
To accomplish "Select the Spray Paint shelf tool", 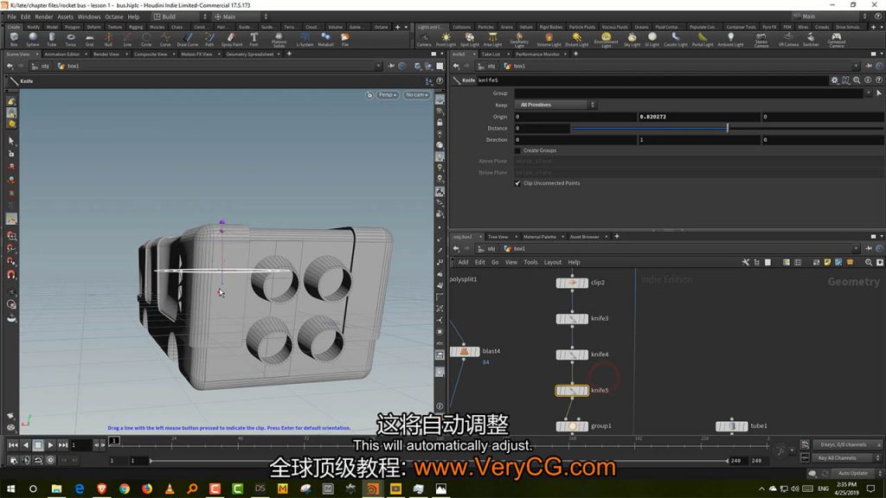I will click(231, 39).
